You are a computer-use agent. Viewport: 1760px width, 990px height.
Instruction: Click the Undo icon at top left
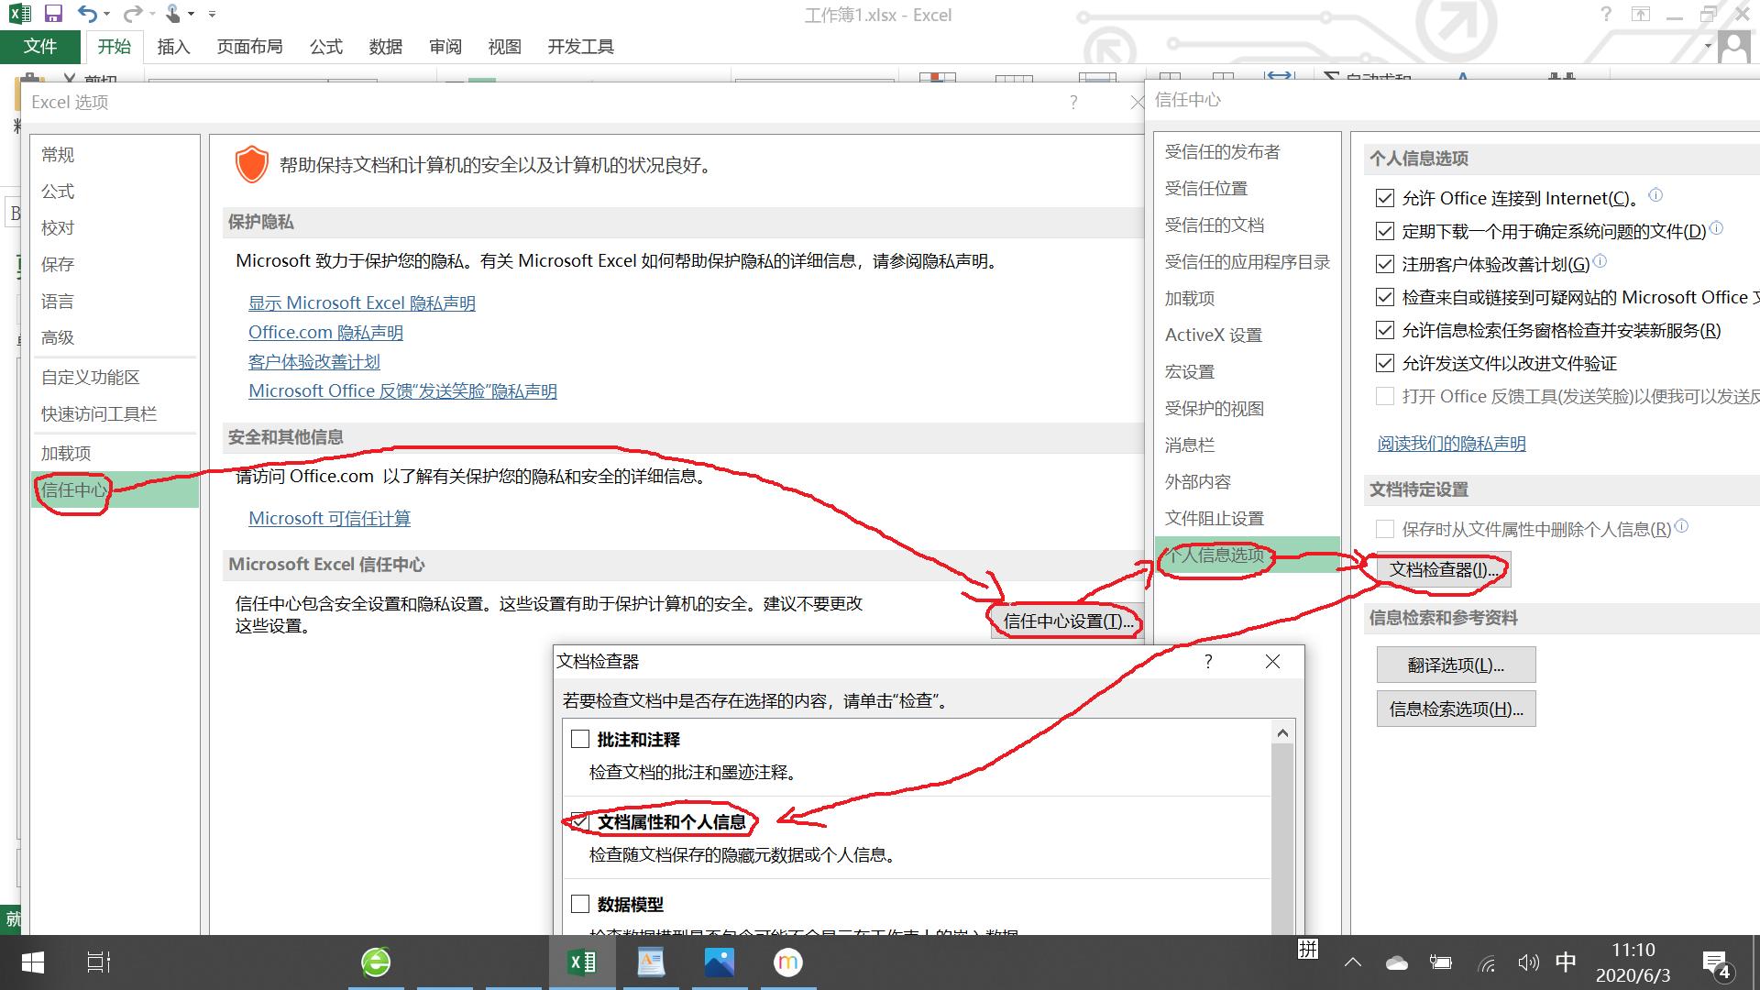coord(86,13)
